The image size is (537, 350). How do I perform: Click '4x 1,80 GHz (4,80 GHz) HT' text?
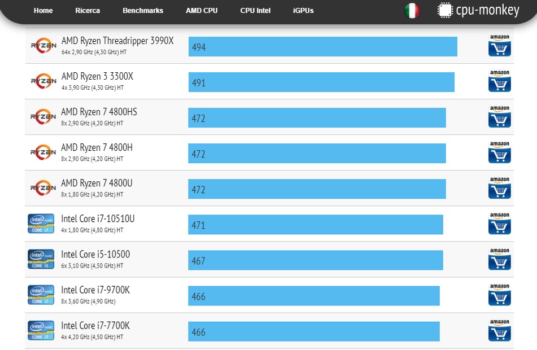[92, 230]
